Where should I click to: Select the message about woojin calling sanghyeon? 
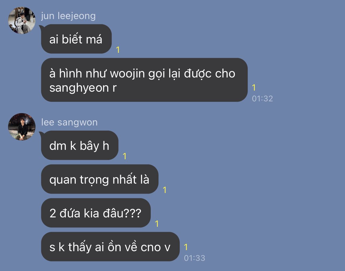pyautogui.click(x=144, y=80)
